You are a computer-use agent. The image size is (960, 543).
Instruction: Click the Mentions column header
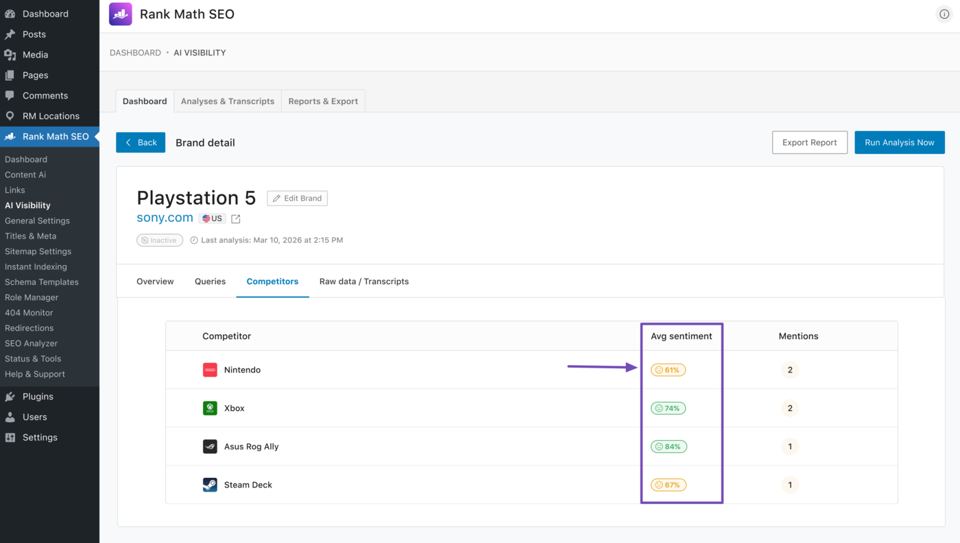(x=798, y=336)
